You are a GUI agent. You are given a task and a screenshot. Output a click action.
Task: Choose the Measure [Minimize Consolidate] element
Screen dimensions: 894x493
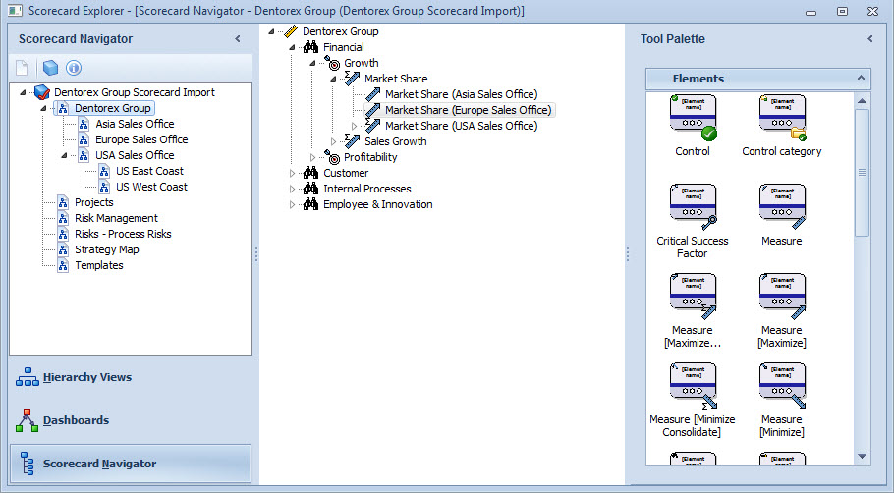tap(693, 386)
